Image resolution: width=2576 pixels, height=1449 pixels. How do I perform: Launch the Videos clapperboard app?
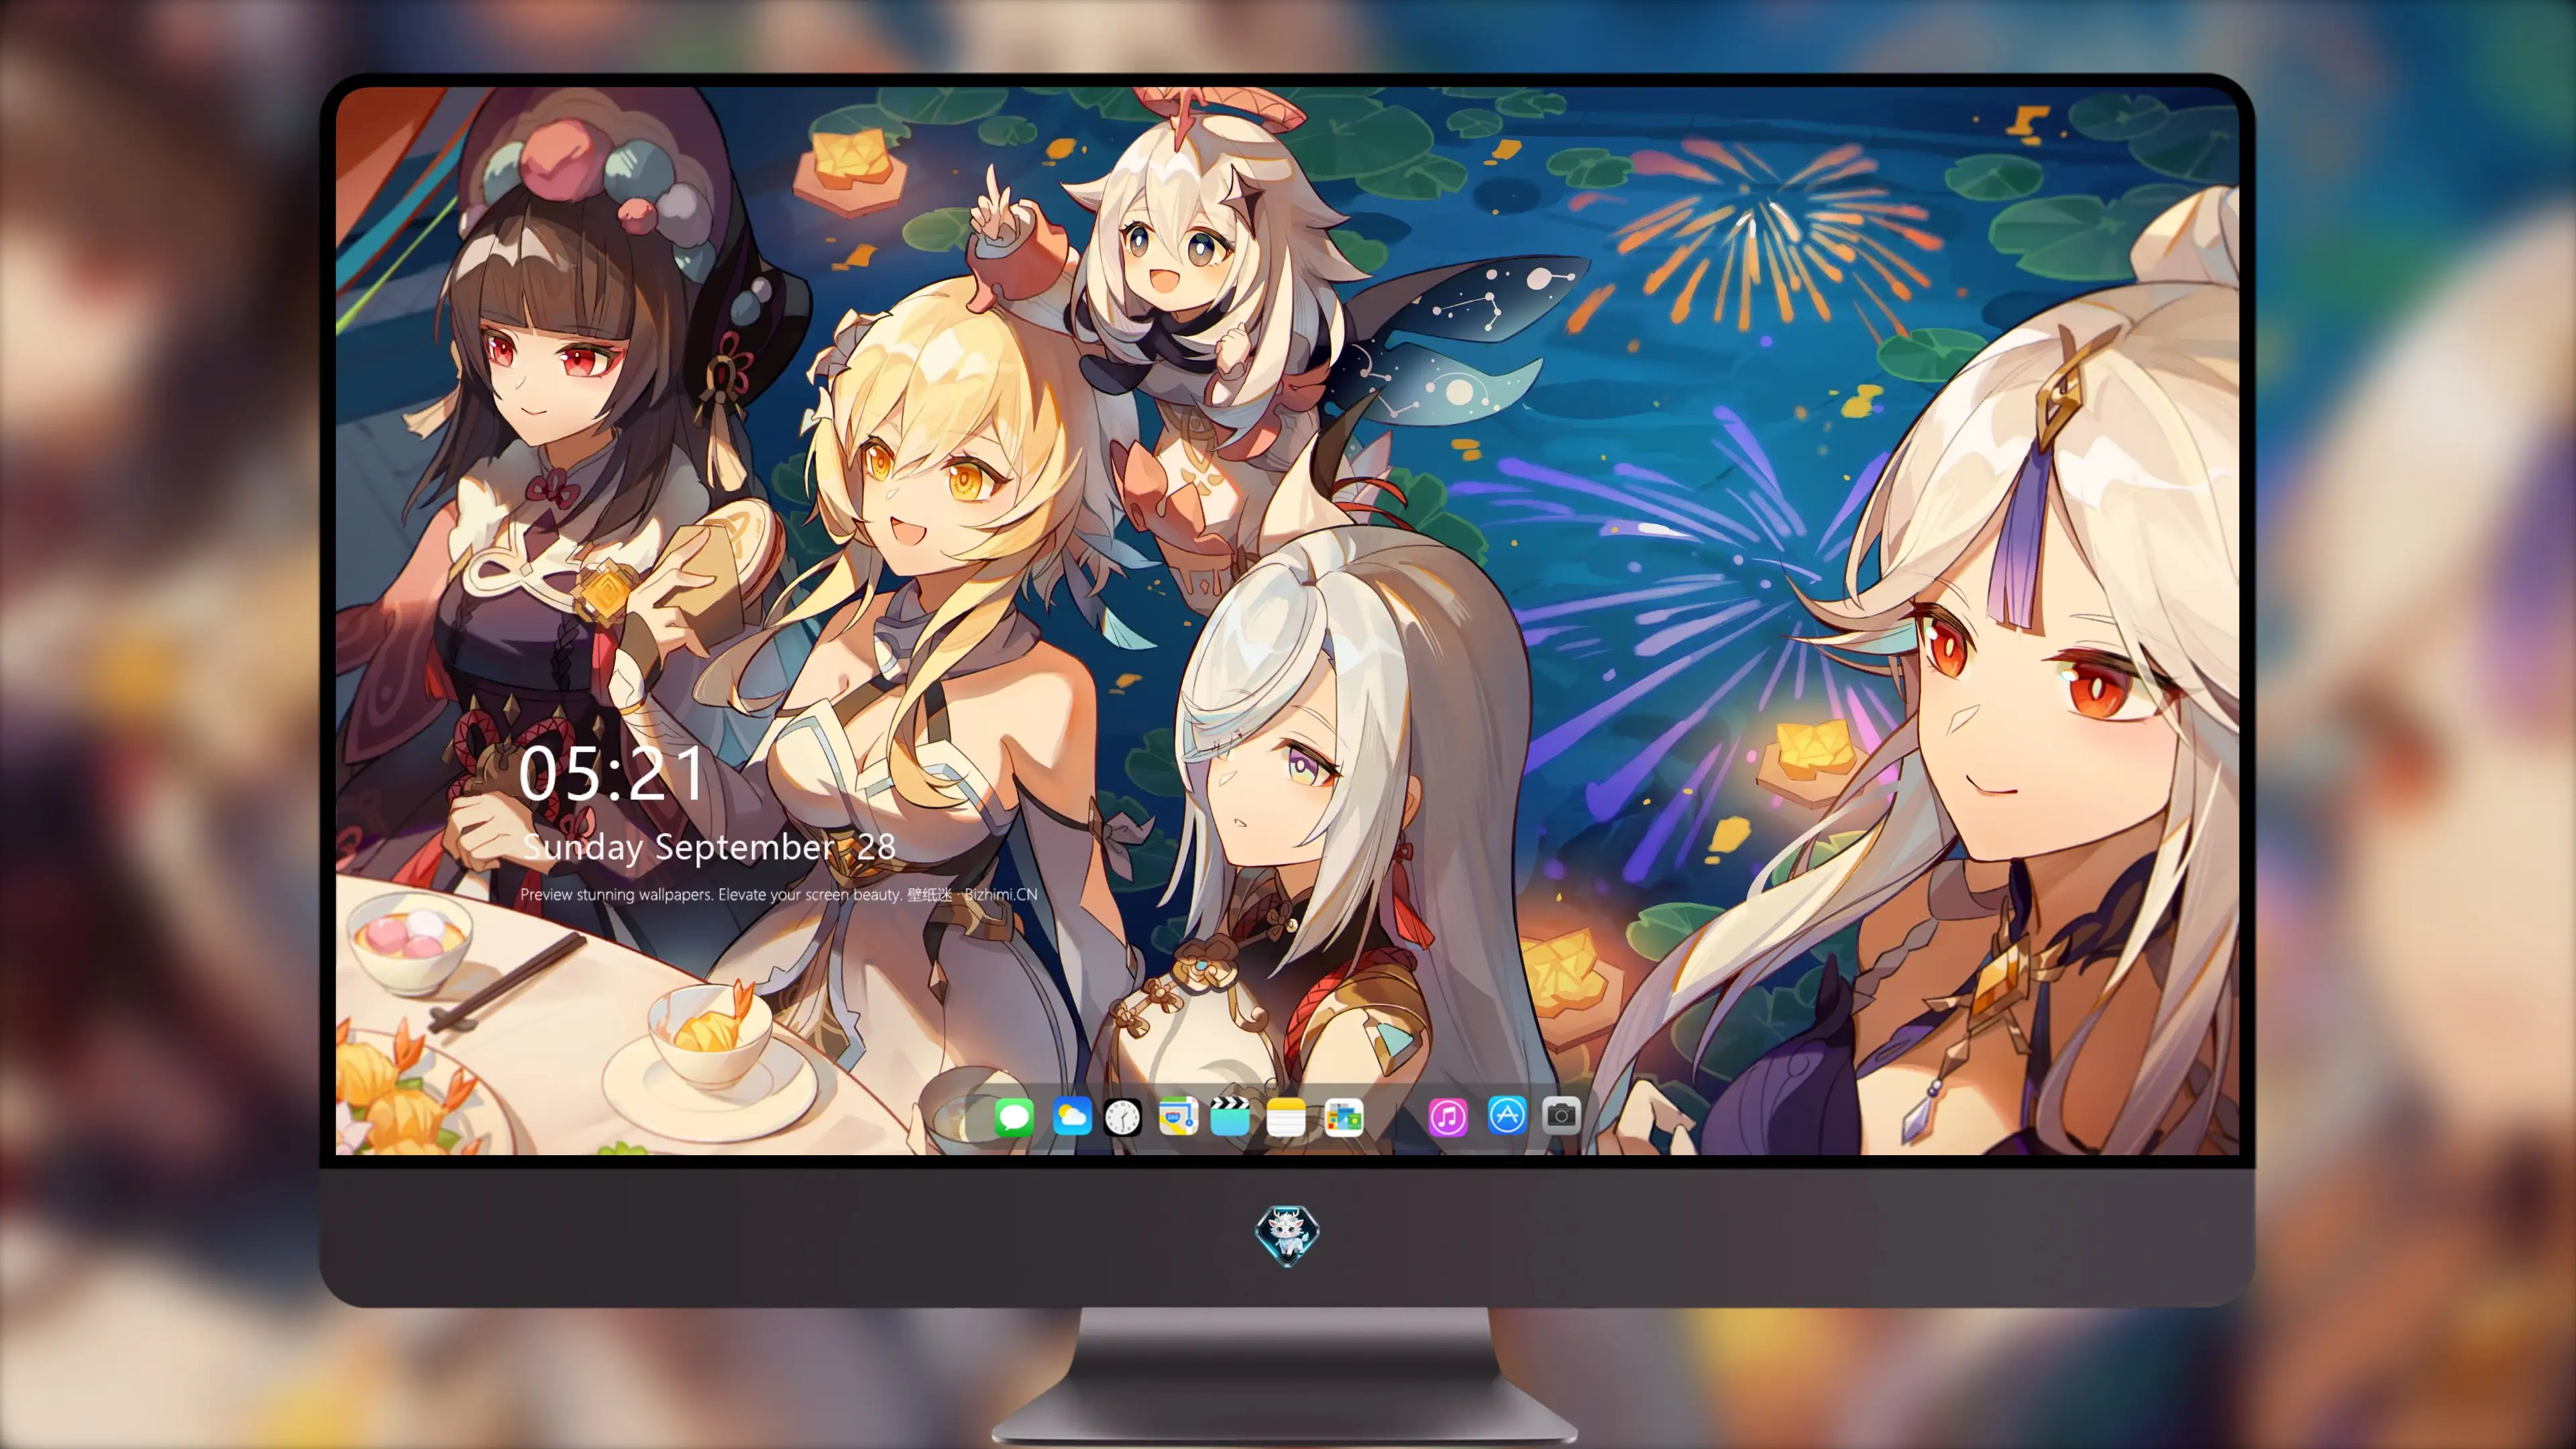pos(1230,1116)
